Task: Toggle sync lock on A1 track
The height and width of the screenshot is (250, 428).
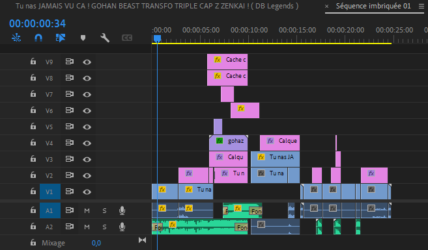Action: 70,210
